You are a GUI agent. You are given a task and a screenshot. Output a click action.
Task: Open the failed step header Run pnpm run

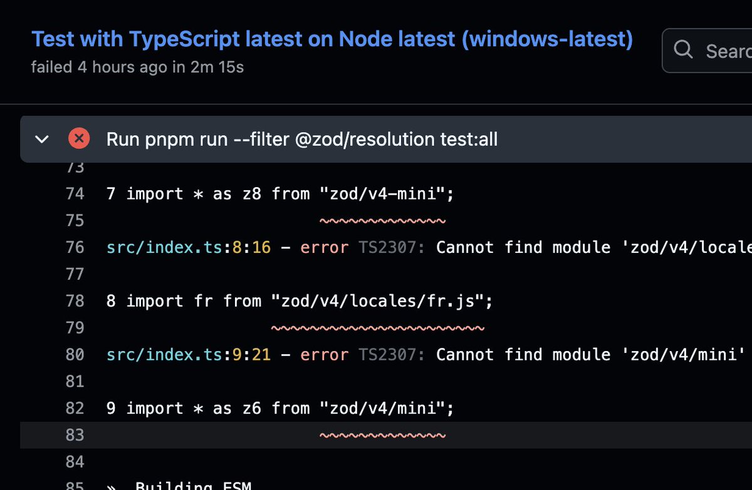pyautogui.click(x=303, y=139)
